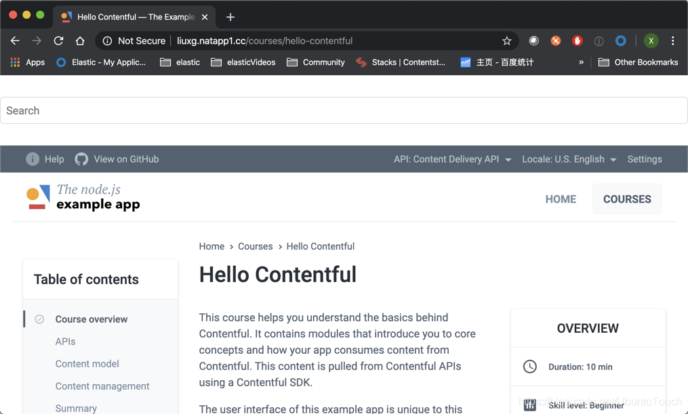688x414 pixels.
Task: Click the Duration: 10 min text
Action: 580,367
